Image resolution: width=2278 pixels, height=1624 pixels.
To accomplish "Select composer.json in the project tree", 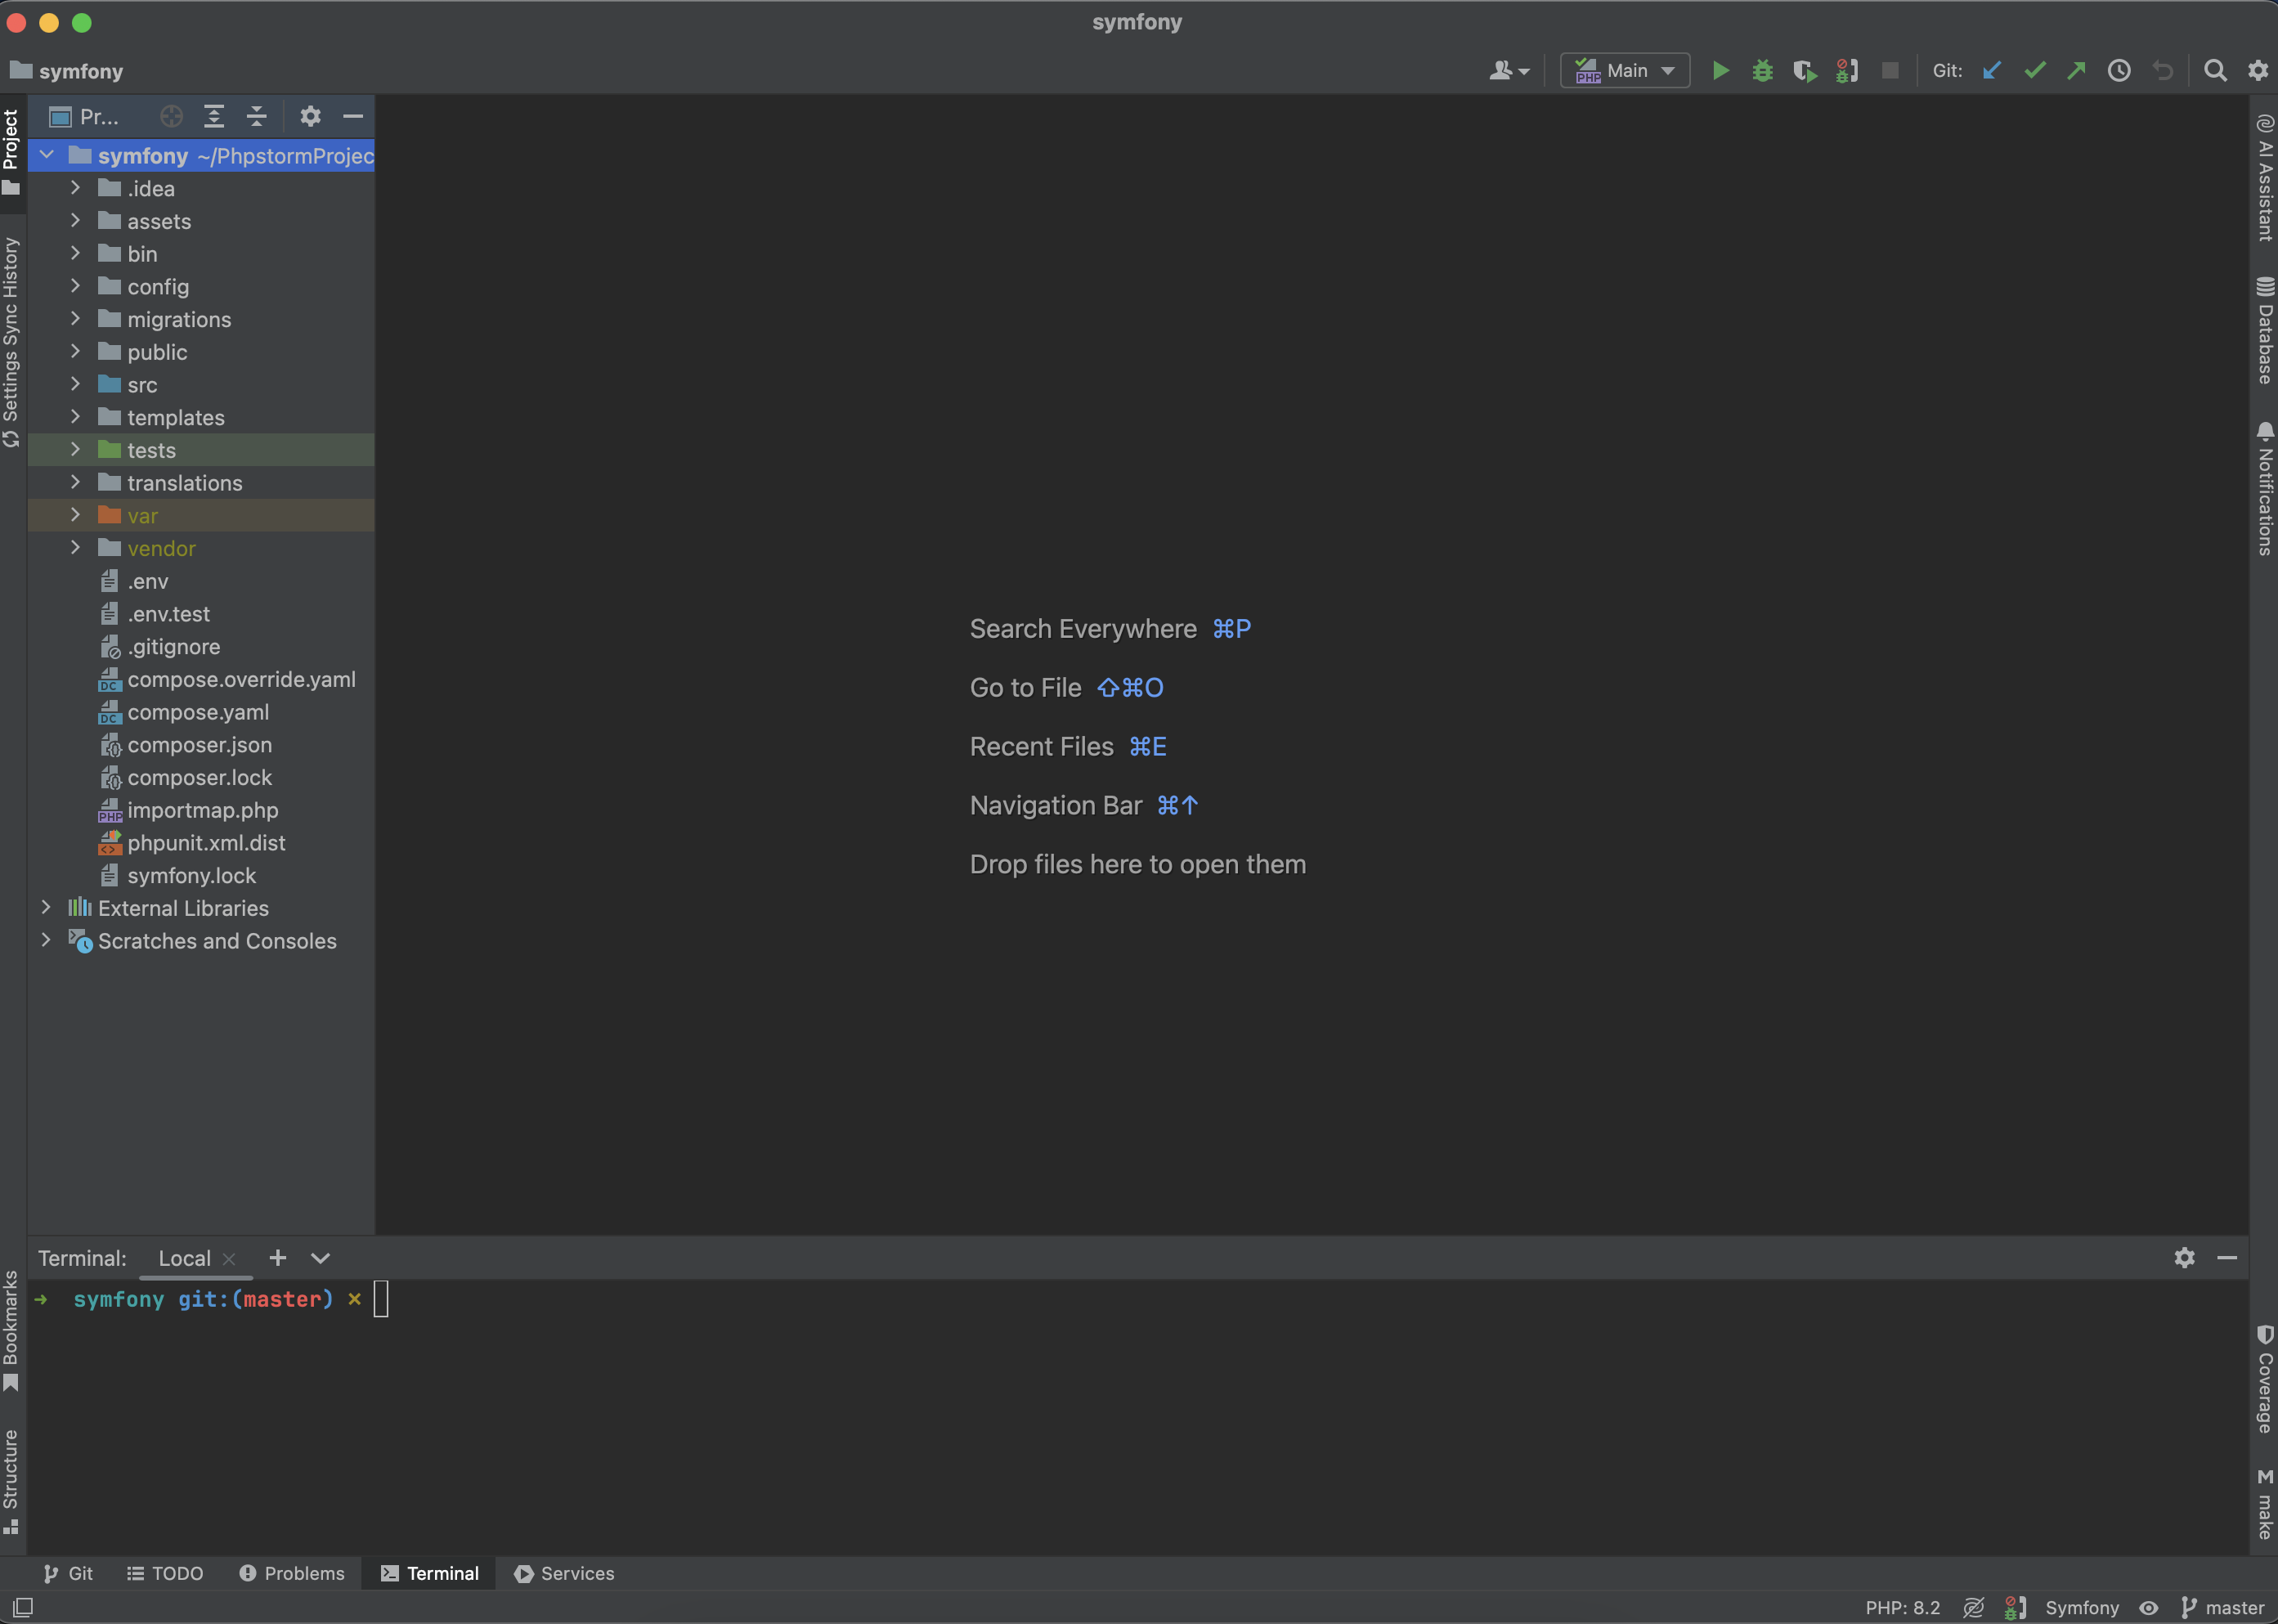I will point(199,745).
